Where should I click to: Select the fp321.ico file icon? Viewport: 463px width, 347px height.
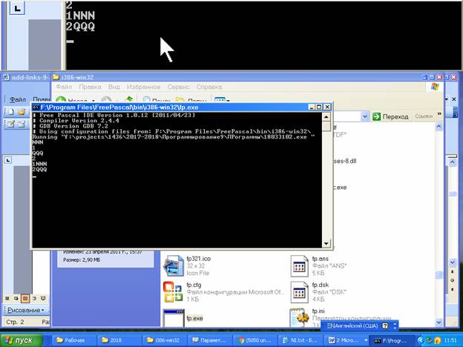tap(174, 265)
